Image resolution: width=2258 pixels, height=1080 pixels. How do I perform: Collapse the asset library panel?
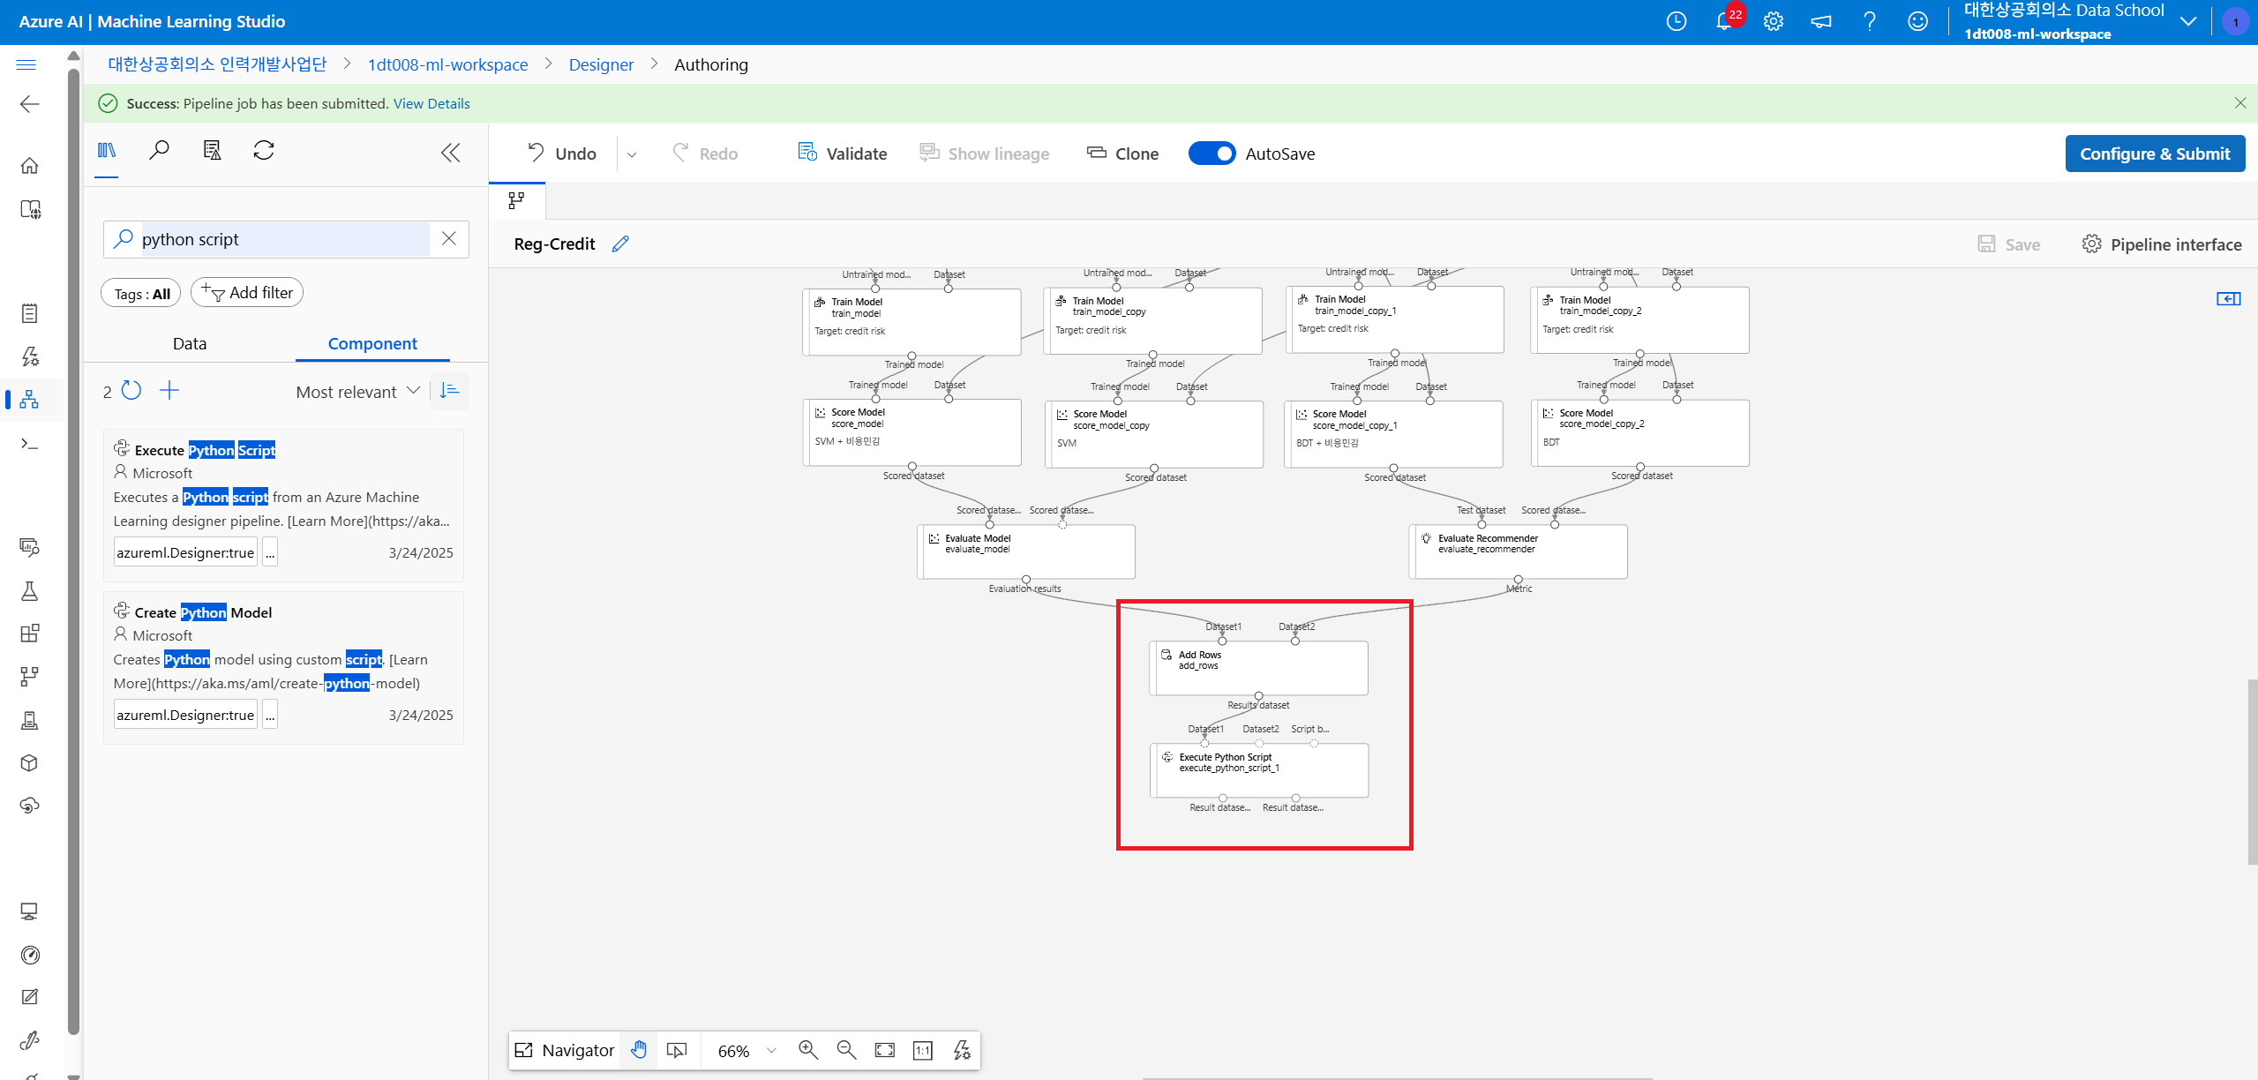[450, 153]
